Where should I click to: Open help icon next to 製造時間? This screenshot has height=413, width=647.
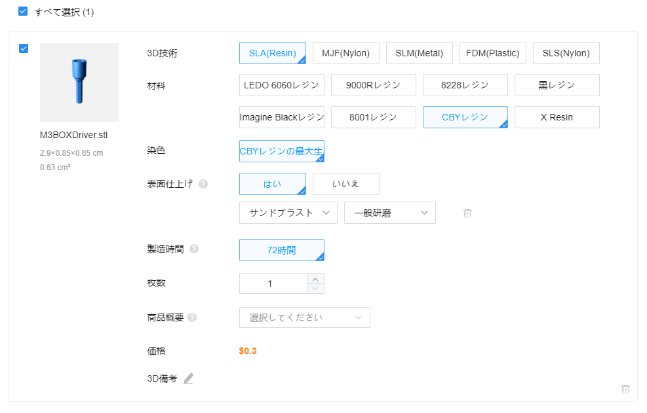pyautogui.click(x=194, y=249)
